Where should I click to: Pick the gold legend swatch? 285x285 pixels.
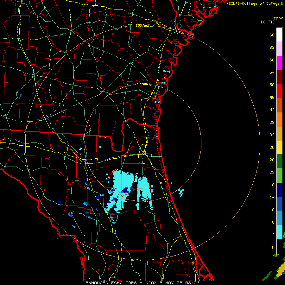(280, 134)
